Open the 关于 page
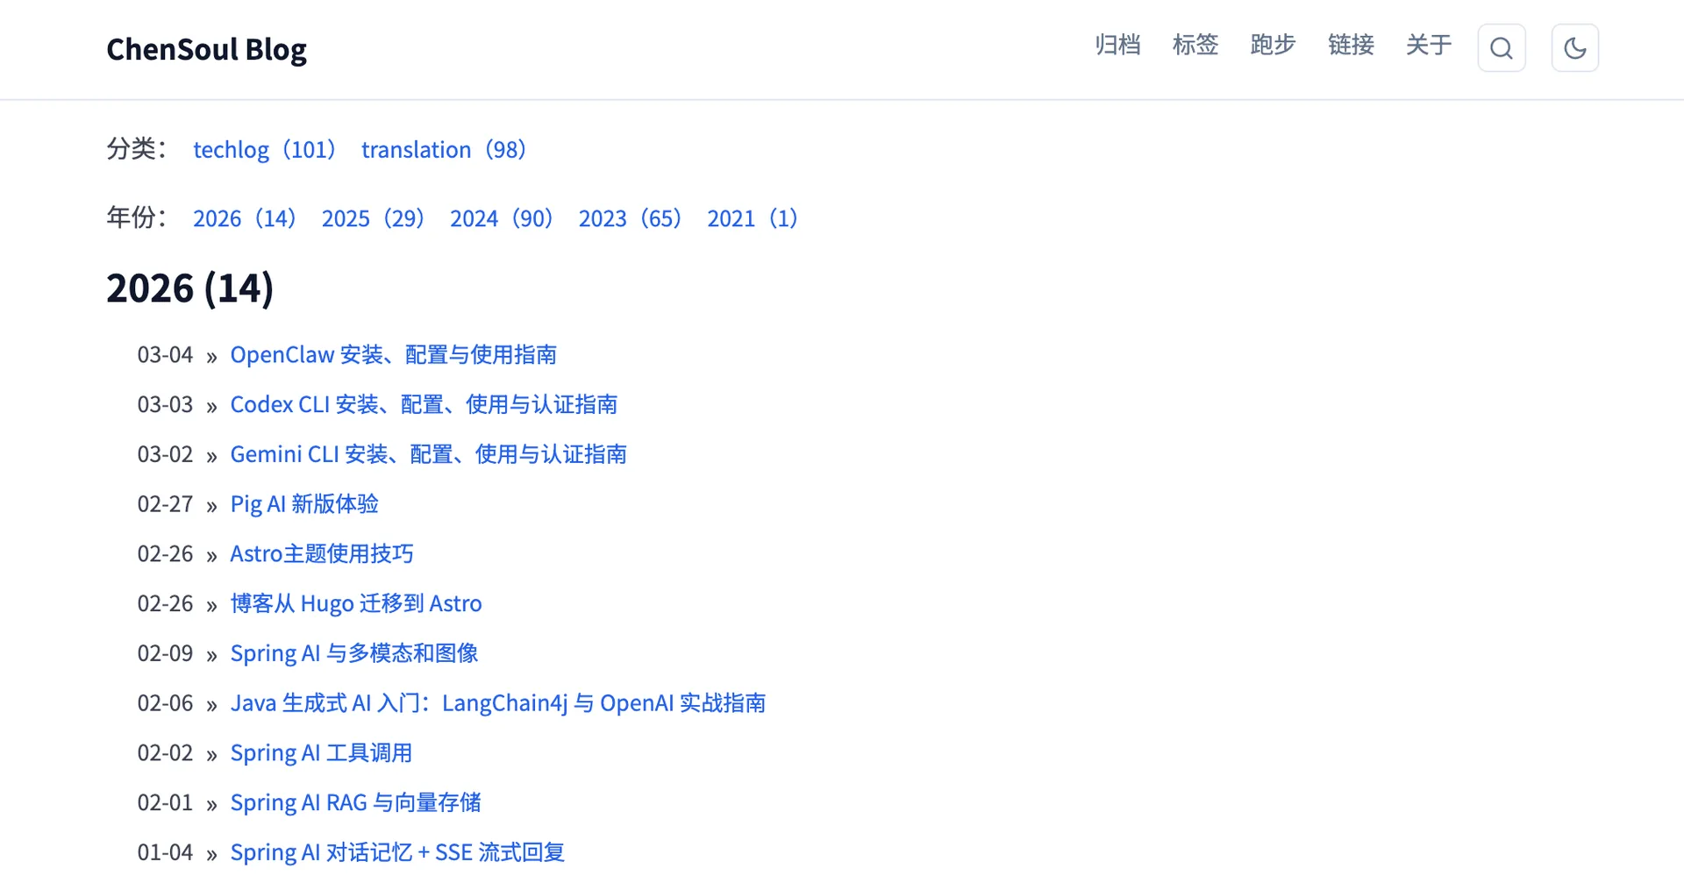1684x876 pixels. (1429, 46)
